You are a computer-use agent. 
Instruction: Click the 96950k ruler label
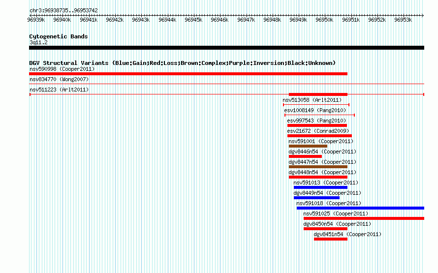tap(324, 20)
